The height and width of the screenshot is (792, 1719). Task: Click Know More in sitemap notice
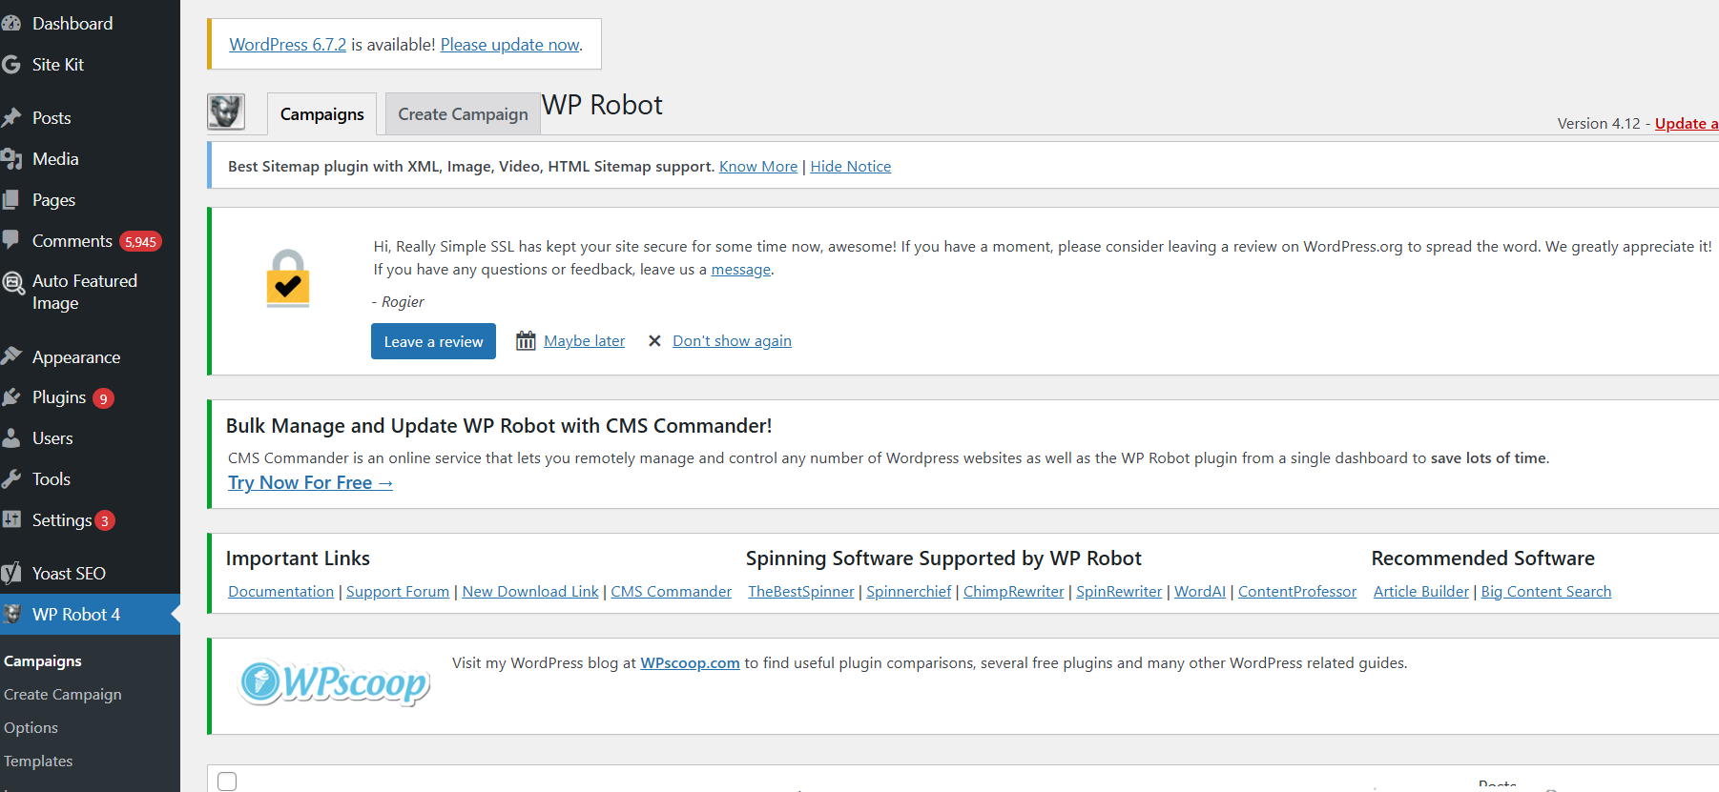[758, 167]
